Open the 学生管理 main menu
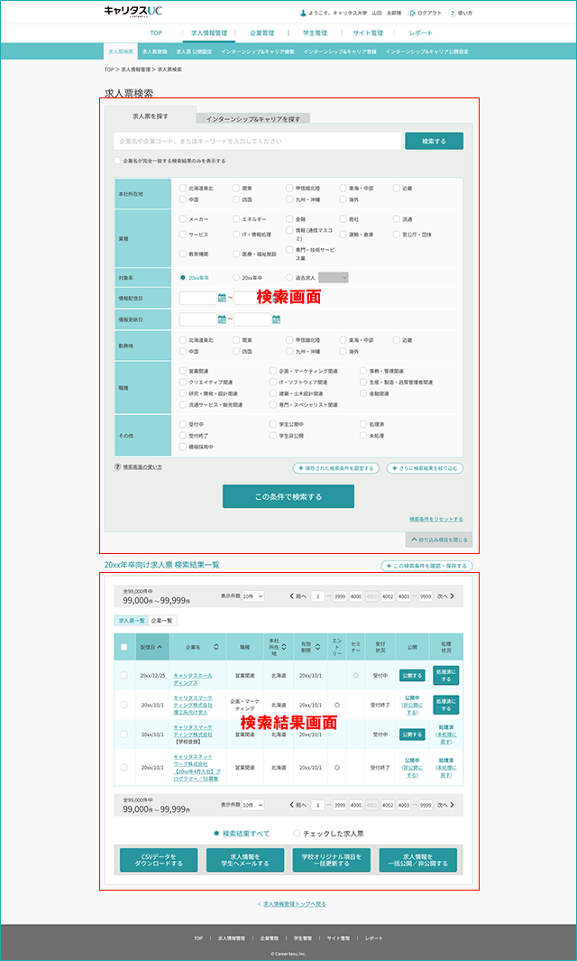The height and width of the screenshot is (961, 577). tap(315, 33)
